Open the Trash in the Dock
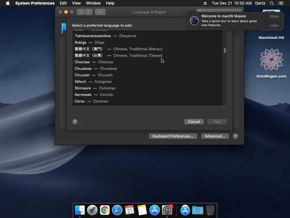Image resolution: width=290 pixels, height=218 pixels. click(210, 210)
